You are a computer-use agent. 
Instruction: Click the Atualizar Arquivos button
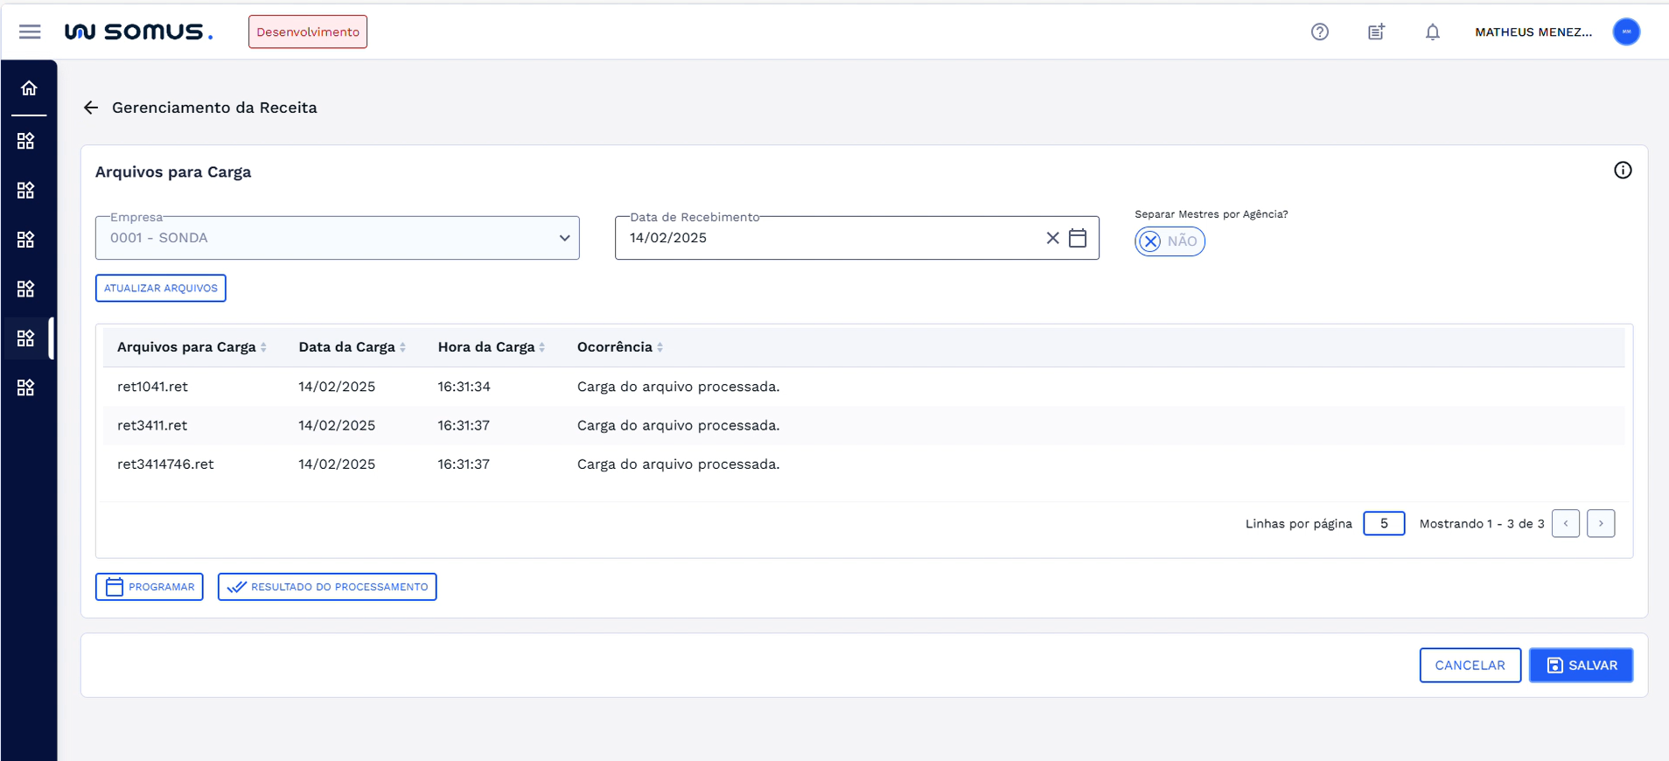tap(161, 289)
